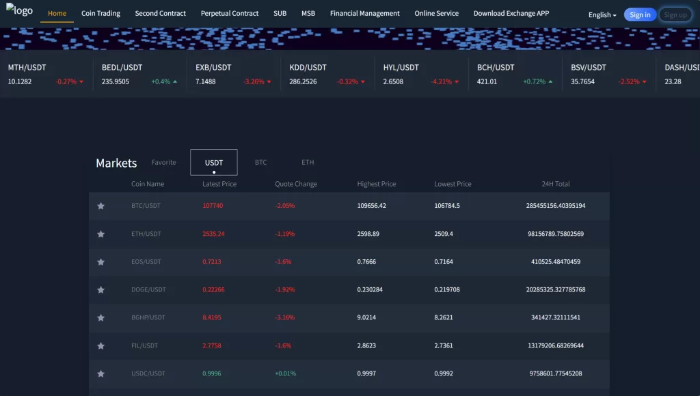Click the Sign up button
This screenshot has width=700, height=396.
tap(675, 15)
